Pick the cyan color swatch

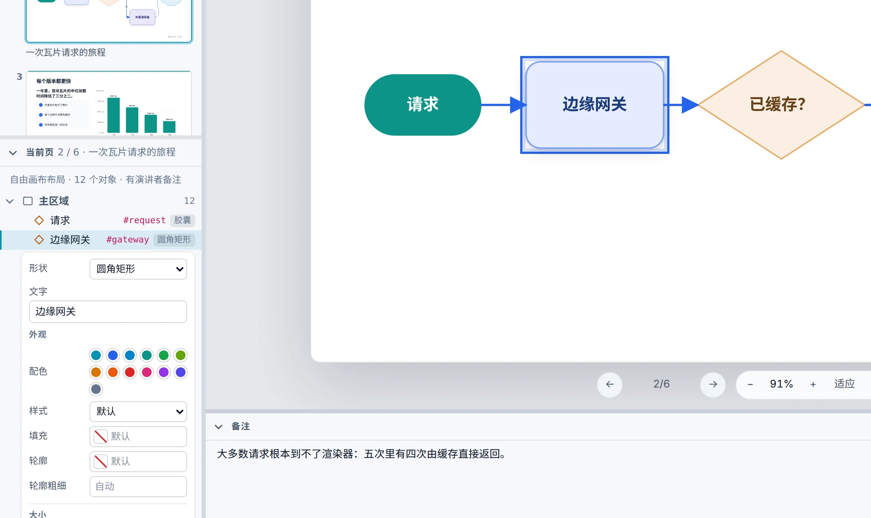[96, 355]
